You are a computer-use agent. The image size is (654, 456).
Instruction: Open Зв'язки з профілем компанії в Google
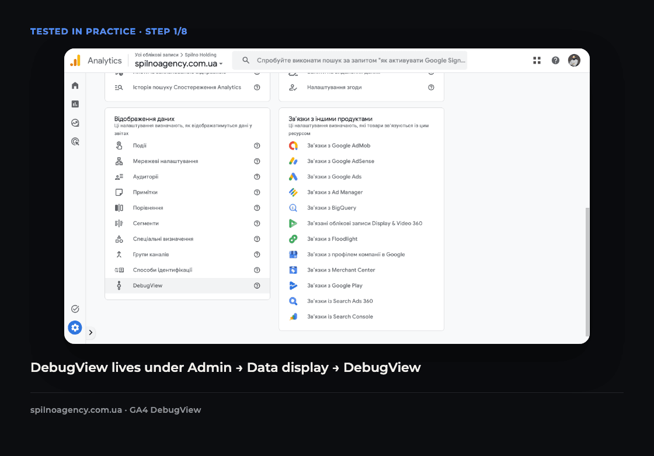[x=361, y=255]
